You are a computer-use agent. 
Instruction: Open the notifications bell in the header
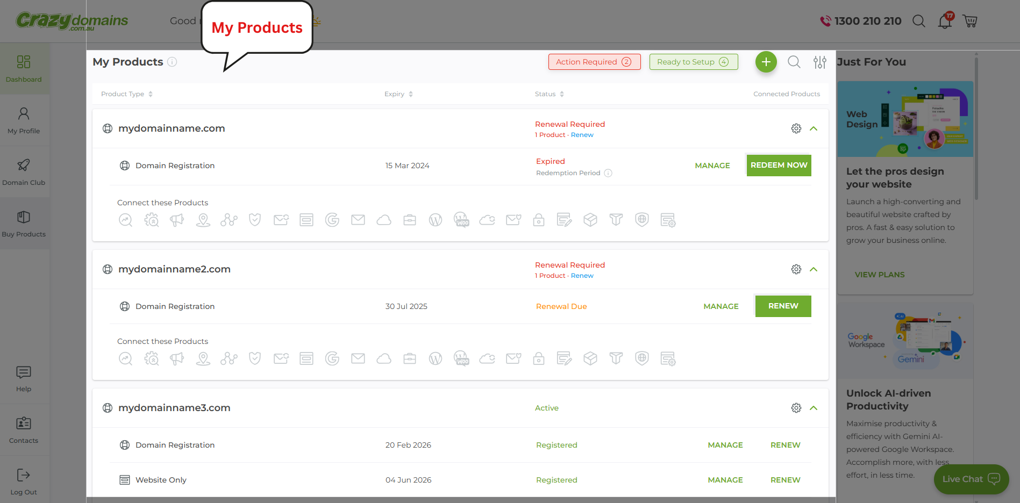pyautogui.click(x=945, y=21)
